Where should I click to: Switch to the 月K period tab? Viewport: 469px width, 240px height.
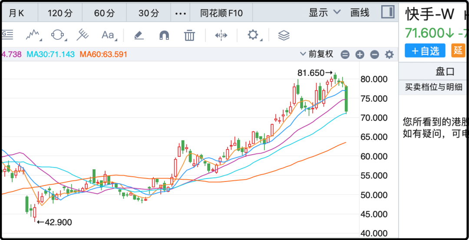pyautogui.click(x=17, y=13)
